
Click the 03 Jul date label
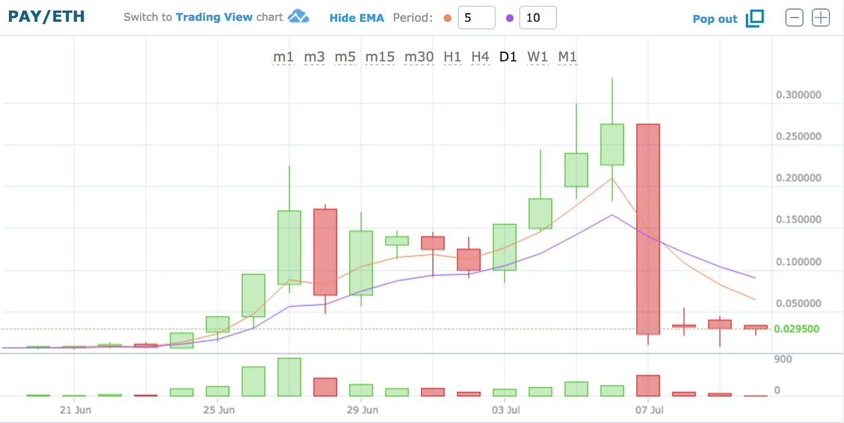click(506, 411)
